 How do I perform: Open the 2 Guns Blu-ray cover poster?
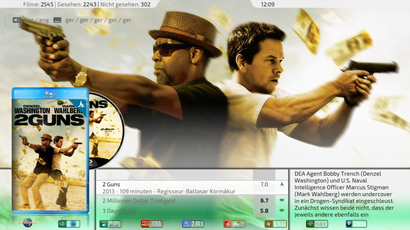tap(50, 150)
